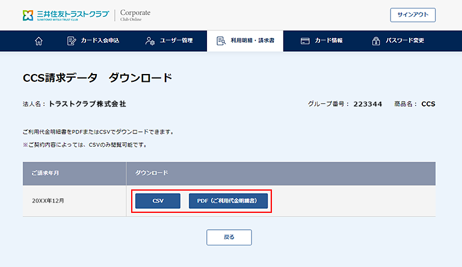The height and width of the screenshot is (267, 462).
Task: Download the CSV for 20XX年12月
Action: [158, 201]
